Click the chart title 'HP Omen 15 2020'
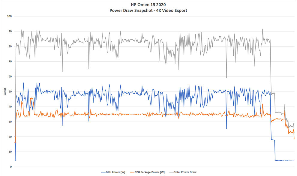 [148, 5]
